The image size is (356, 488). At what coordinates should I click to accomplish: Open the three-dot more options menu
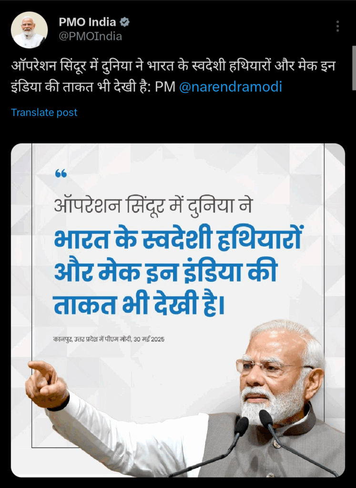click(337, 26)
